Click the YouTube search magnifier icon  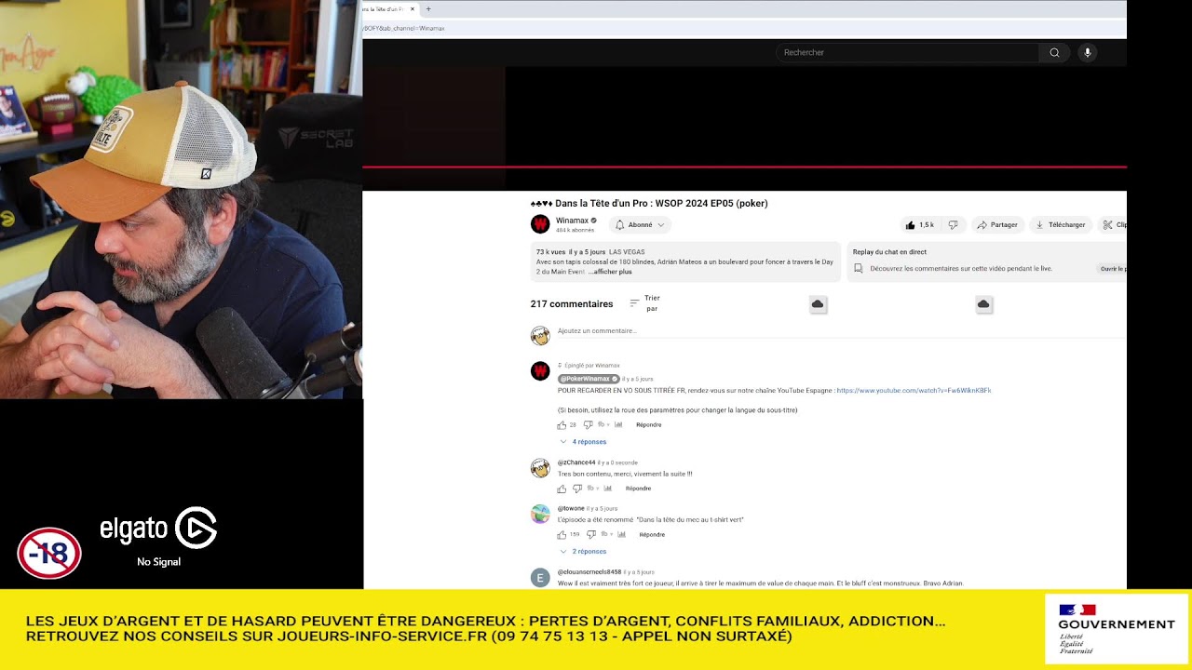pos(1054,53)
